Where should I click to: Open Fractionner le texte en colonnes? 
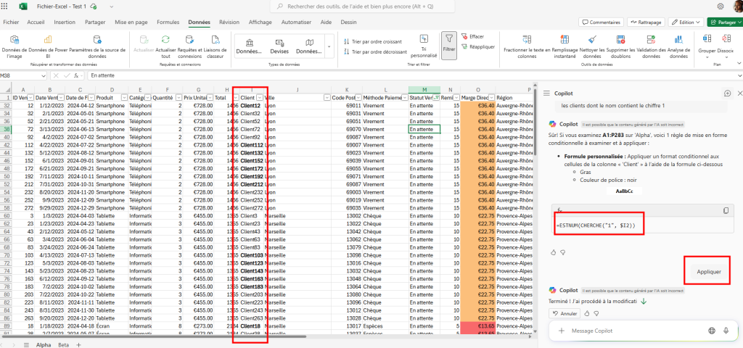point(527,46)
